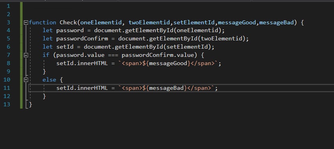Click '${messageGood}' in the template string
Image resolution: width=334 pixels, height=149 pixels.
pyautogui.click(x=166, y=63)
